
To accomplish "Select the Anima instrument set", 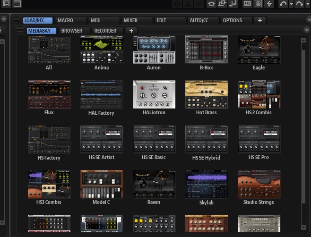I will pos(102,50).
